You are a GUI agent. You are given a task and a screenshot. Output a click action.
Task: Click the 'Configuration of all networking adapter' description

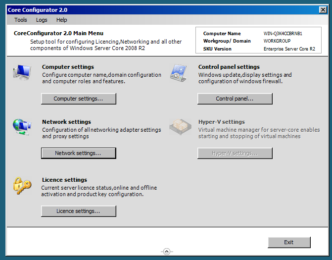[101, 133]
